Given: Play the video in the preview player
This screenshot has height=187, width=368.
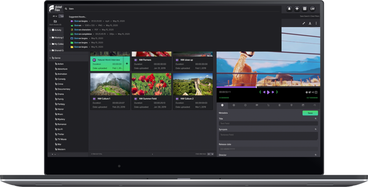Looking at the screenshot, I should pyautogui.click(x=268, y=92).
